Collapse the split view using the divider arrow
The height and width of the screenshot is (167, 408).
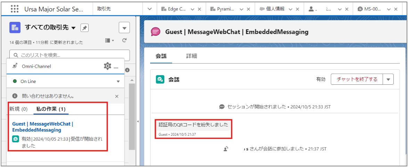[x=138, y=122]
